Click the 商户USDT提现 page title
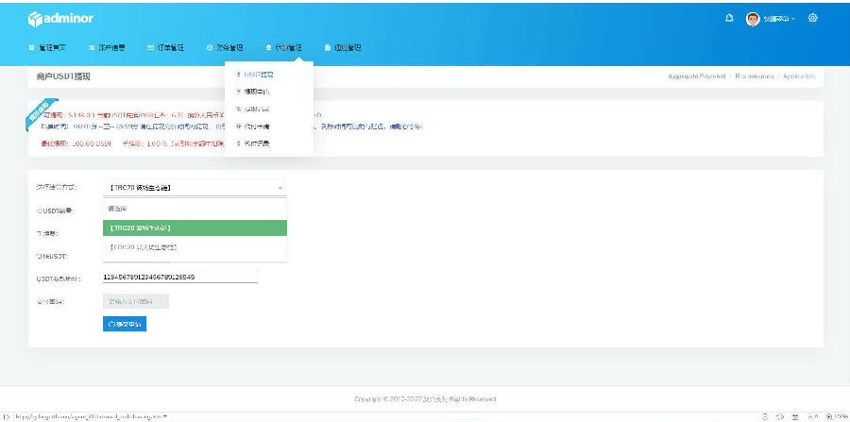This screenshot has height=422, width=850. click(x=63, y=76)
